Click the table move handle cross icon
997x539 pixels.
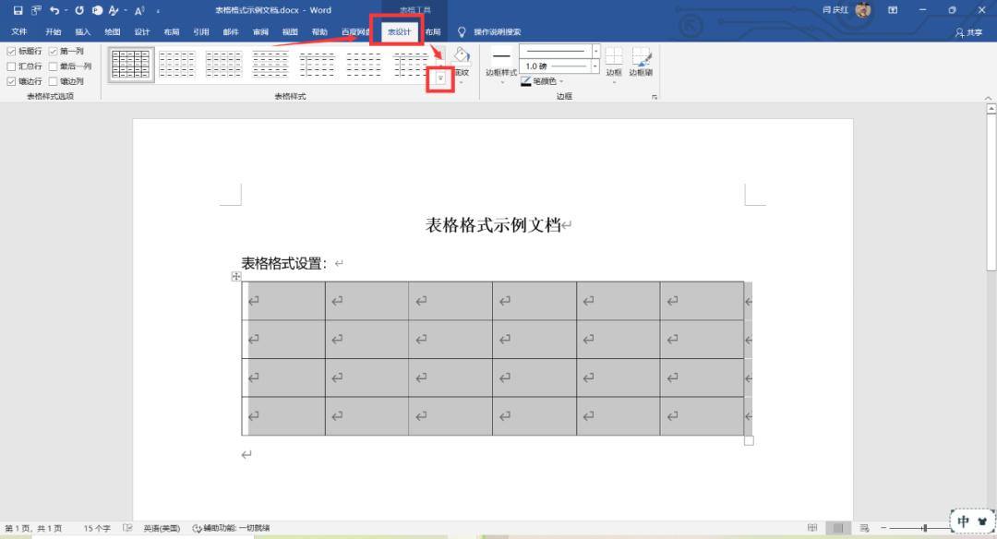[x=236, y=276]
